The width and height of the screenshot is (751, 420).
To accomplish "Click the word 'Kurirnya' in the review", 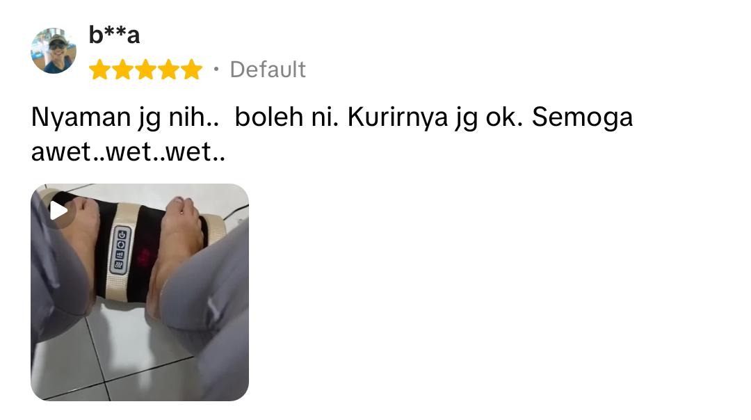I will (x=398, y=118).
